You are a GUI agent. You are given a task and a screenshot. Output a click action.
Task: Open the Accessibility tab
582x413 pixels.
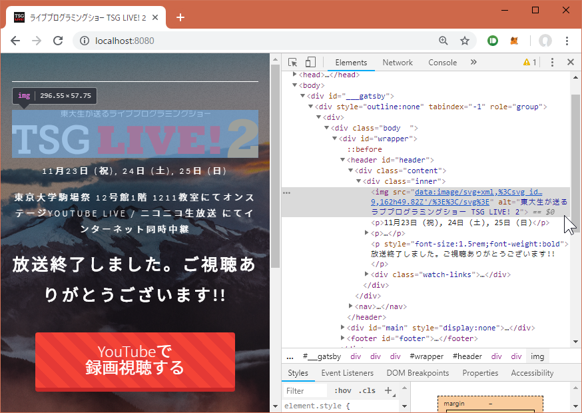(532, 373)
